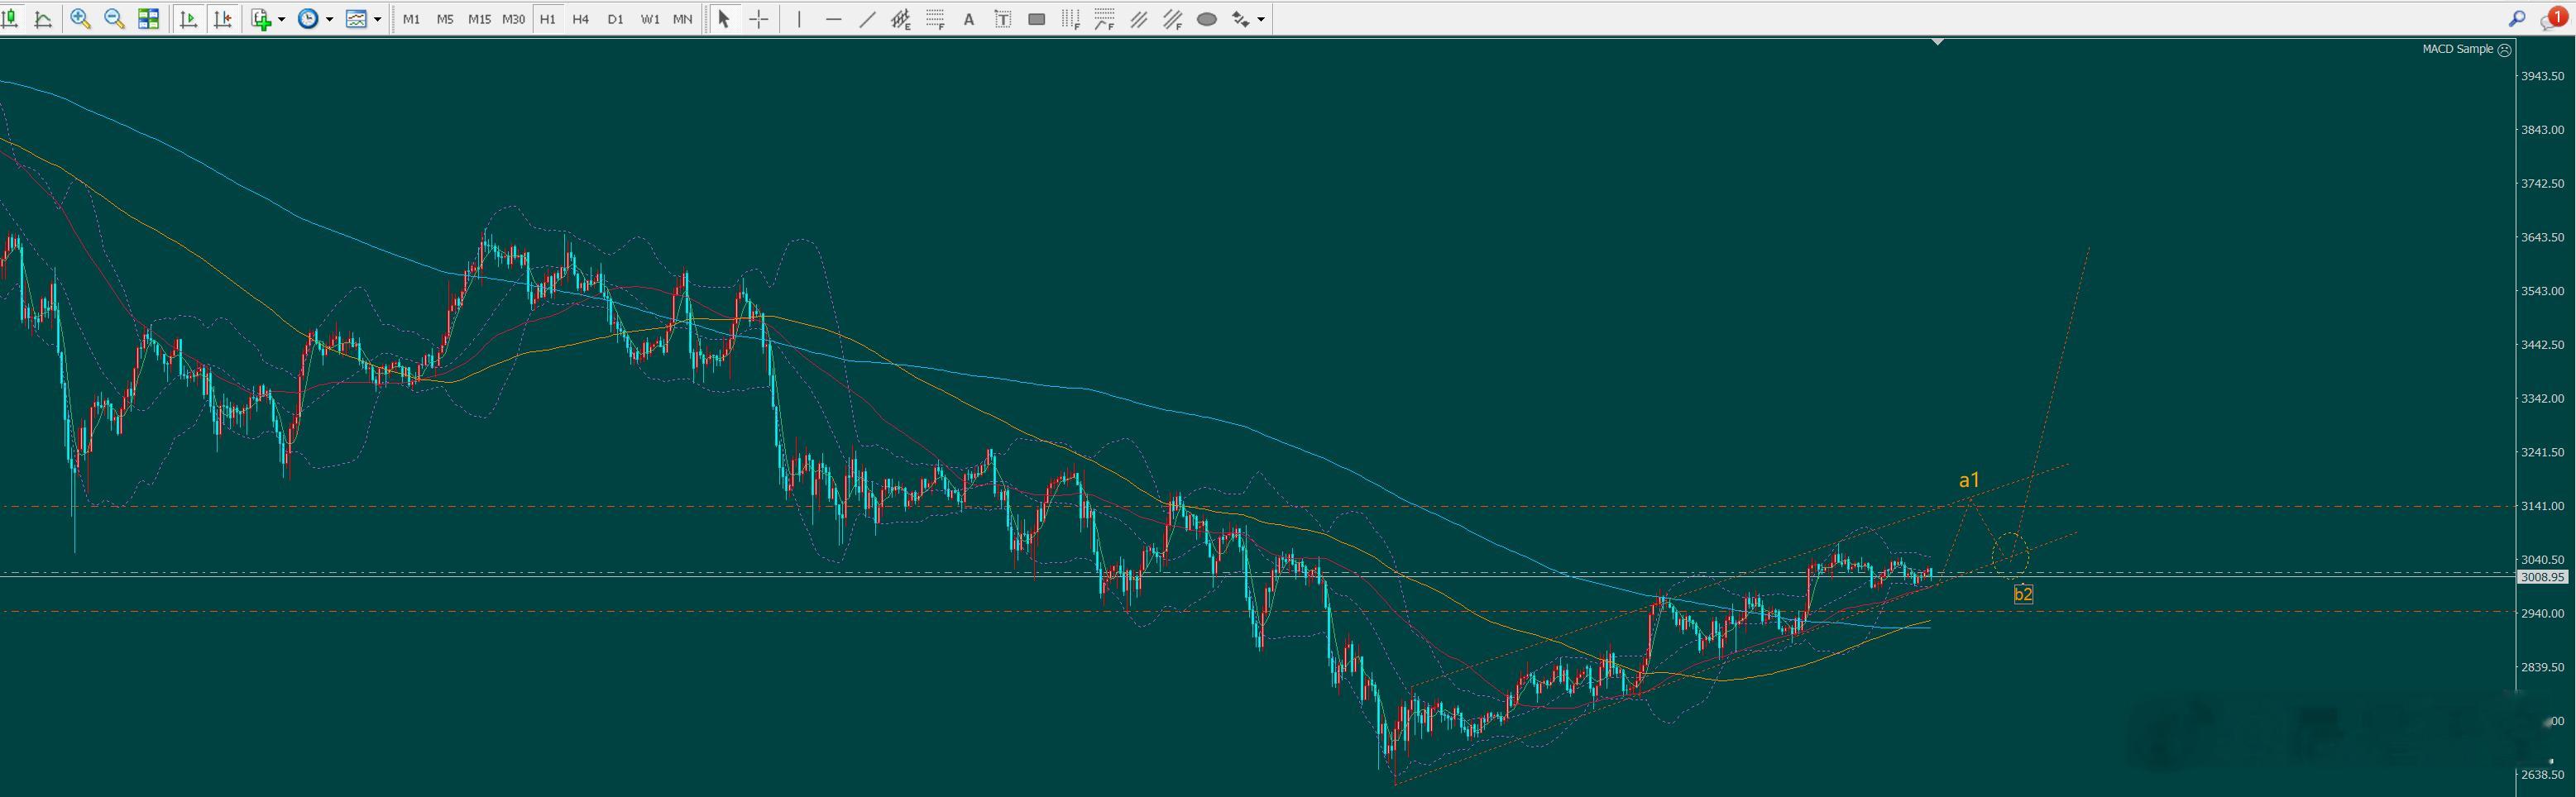Select the parallel lines channel tool
Image resolution: width=2576 pixels, height=797 pixels.
coord(1139,19)
